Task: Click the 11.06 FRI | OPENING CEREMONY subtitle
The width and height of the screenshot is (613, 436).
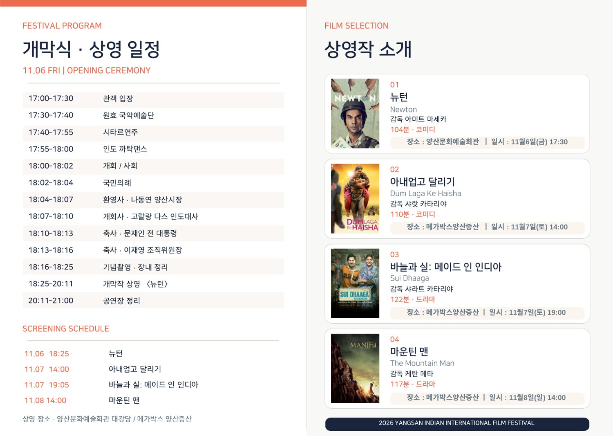Action: (x=87, y=70)
